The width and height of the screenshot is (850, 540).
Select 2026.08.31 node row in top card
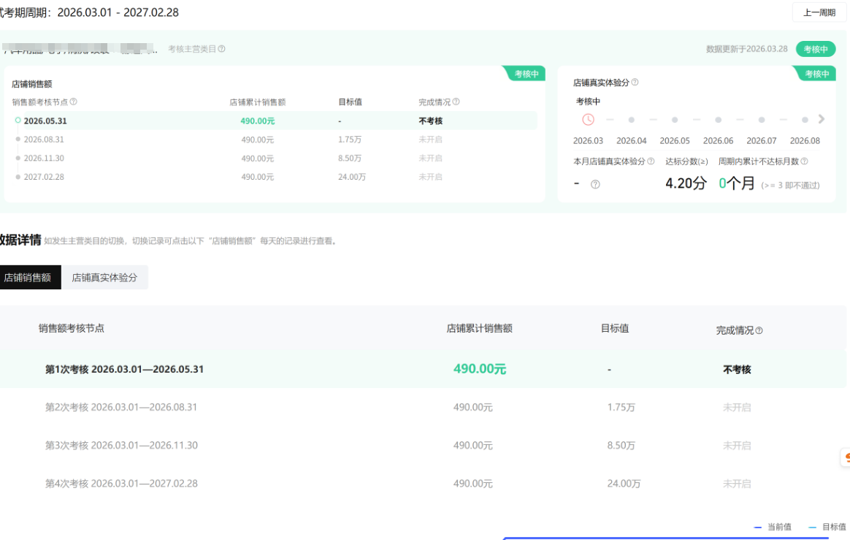(275, 140)
